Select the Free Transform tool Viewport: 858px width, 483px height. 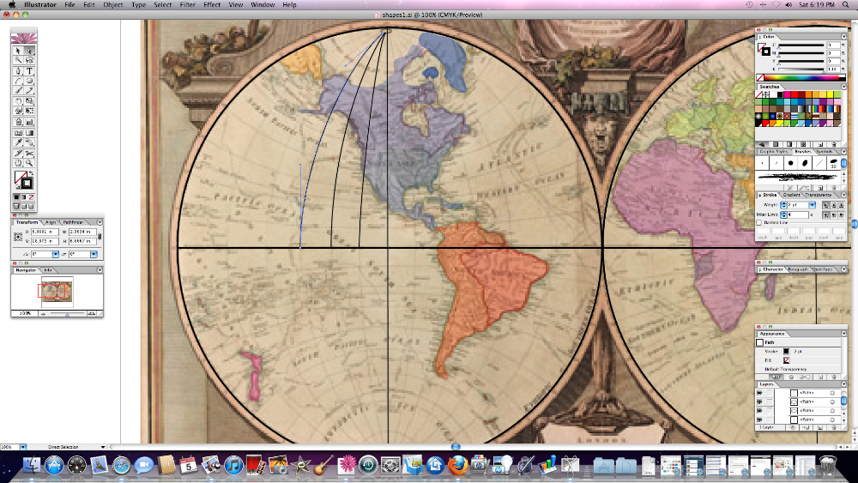(29, 111)
